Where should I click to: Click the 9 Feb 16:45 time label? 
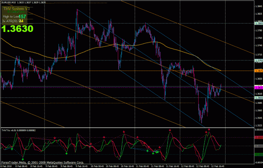point(81,166)
